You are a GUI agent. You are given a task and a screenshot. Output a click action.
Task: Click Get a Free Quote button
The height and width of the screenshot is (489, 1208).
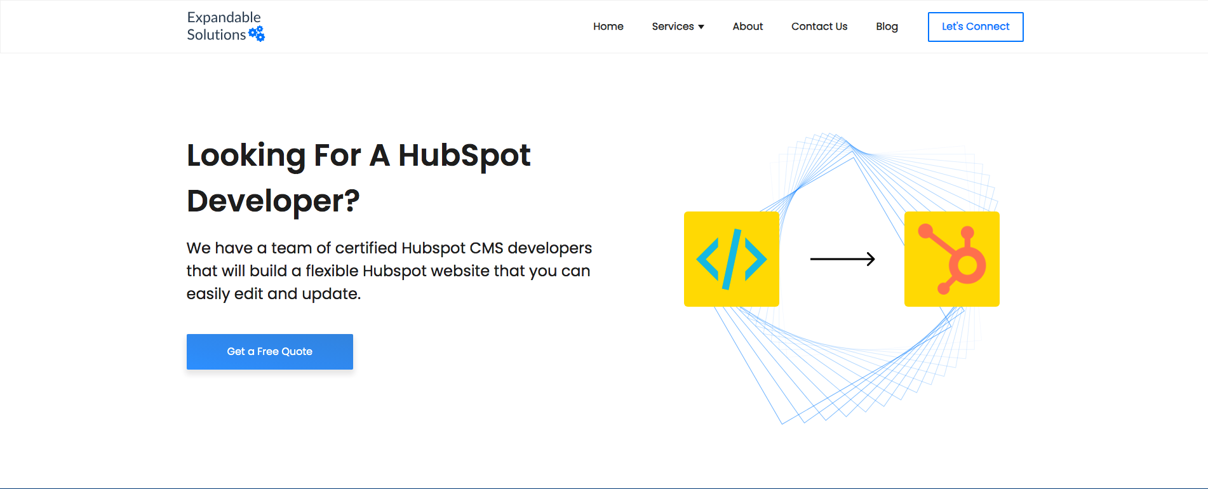(x=270, y=352)
